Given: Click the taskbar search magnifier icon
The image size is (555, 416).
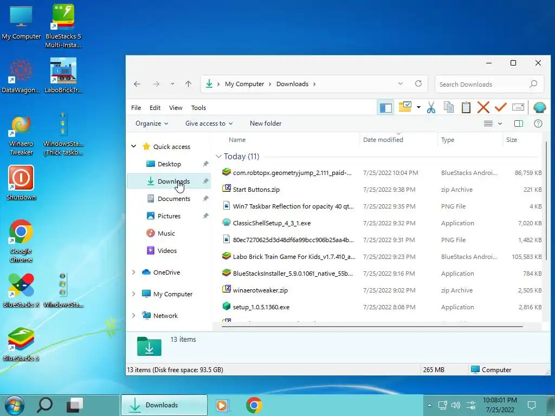Looking at the screenshot, I should [44, 405].
